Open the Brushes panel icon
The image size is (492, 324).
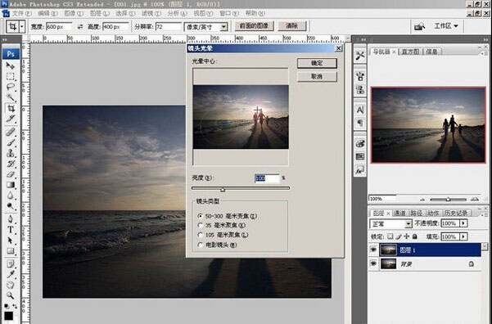360,76
